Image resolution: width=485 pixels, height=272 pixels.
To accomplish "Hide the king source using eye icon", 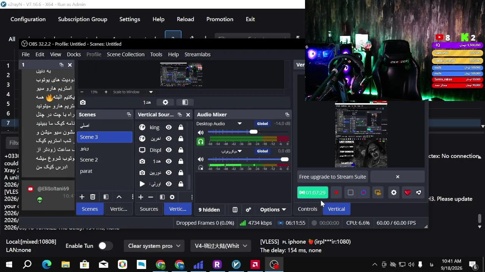I will [169, 127].
